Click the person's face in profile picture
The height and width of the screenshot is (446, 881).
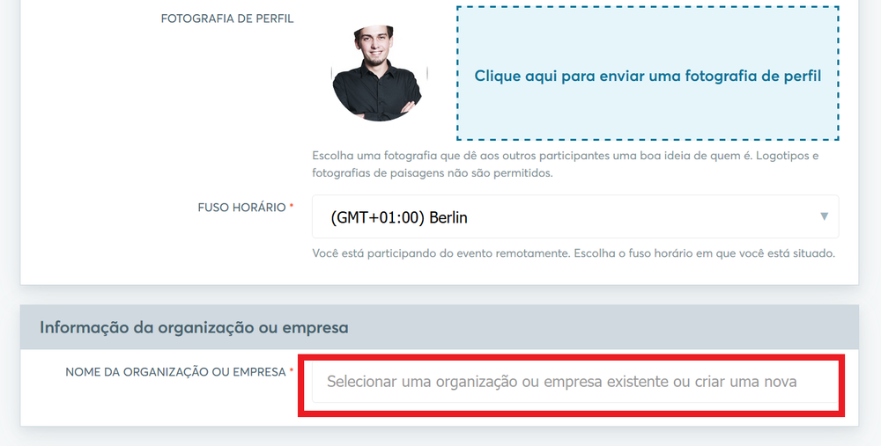coord(373,45)
